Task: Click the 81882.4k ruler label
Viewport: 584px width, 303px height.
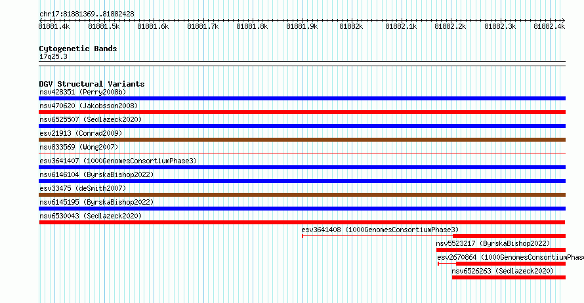Action: (549, 26)
